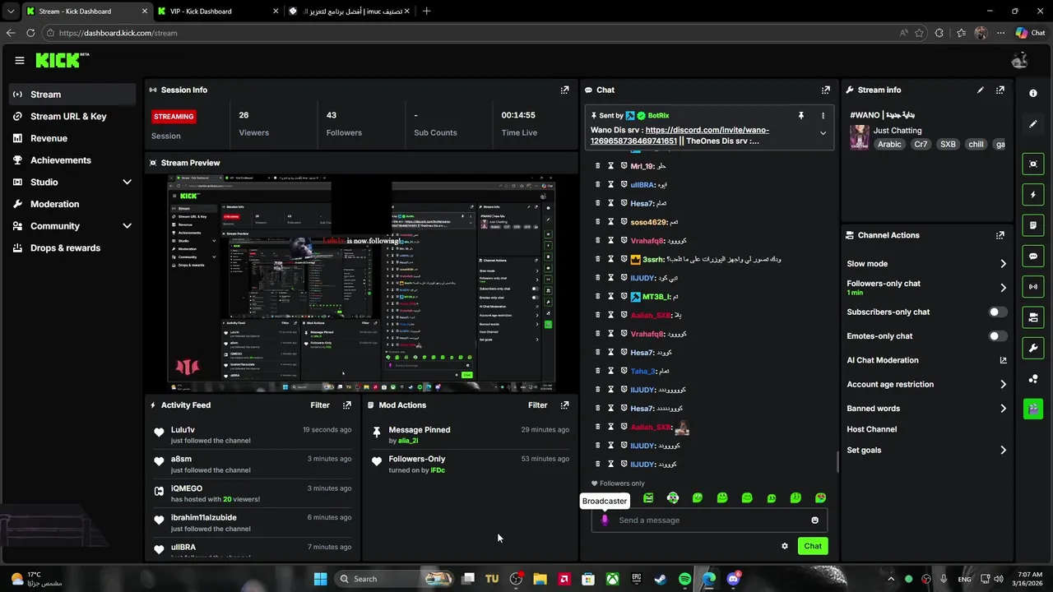Edit stream info with the pencil icon
Screen dimensions: 1053x592
pos(981,90)
